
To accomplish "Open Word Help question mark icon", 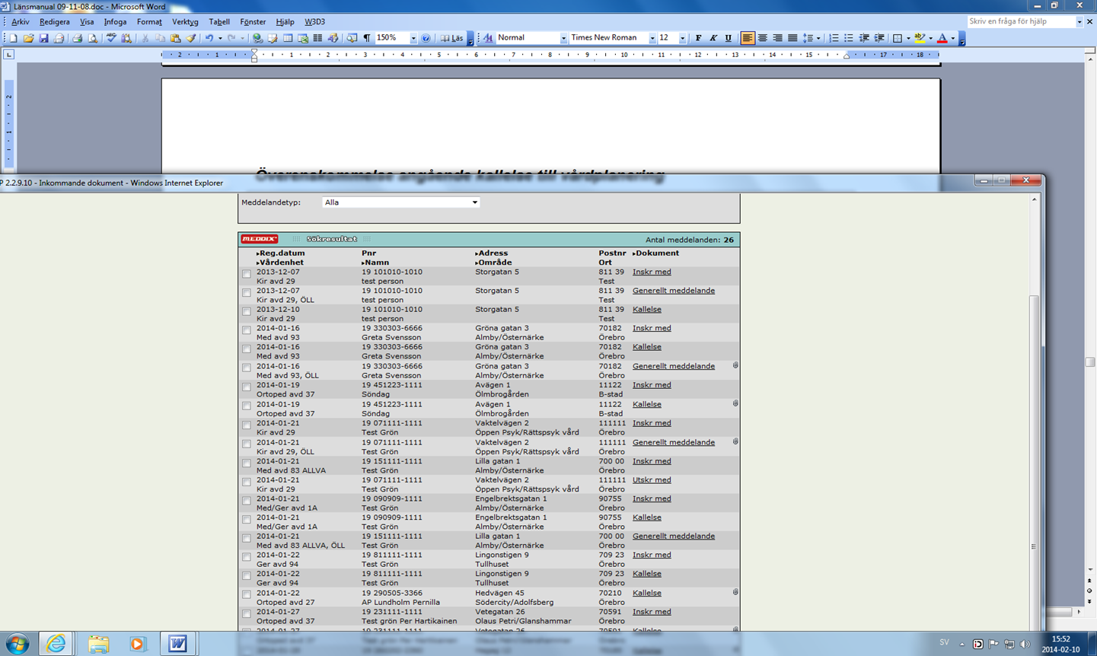I will click(426, 38).
